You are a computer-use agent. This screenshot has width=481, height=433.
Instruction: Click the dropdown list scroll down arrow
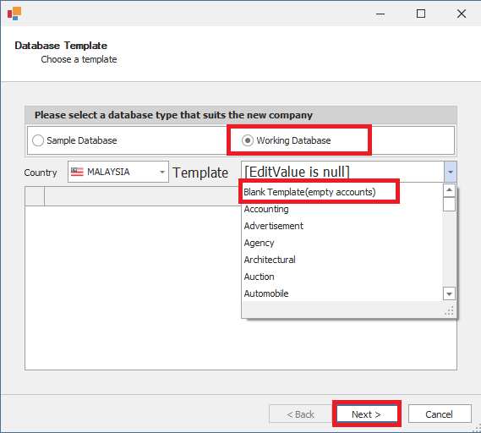[449, 293]
